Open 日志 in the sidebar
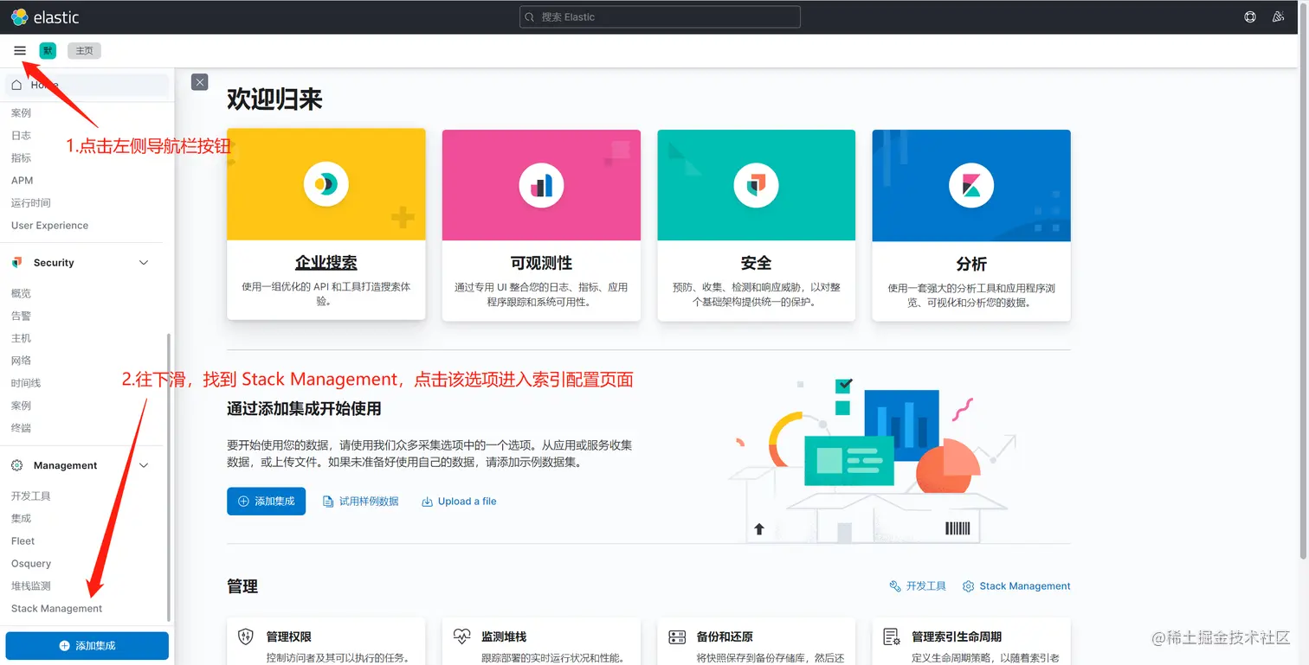 [x=21, y=136]
